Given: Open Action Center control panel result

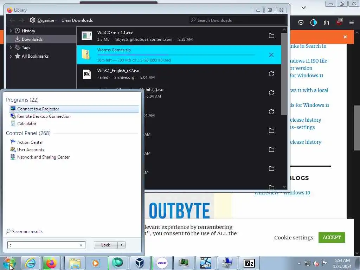Looking at the screenshot, I should pos(74,142).
